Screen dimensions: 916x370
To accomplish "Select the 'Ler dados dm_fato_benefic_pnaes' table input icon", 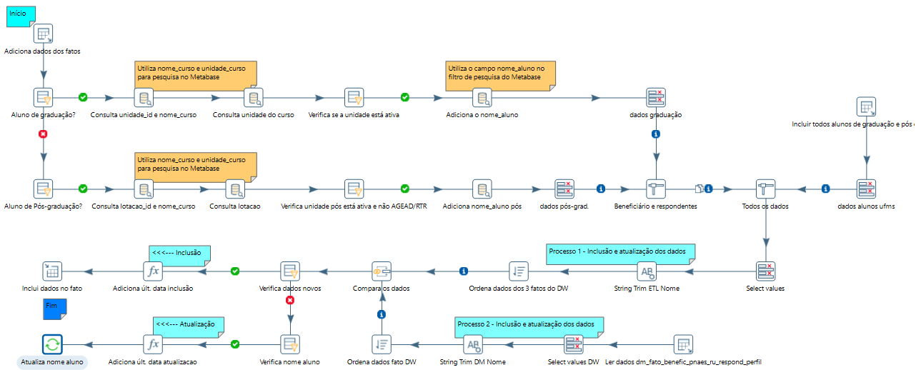I will tap(683, 344).
